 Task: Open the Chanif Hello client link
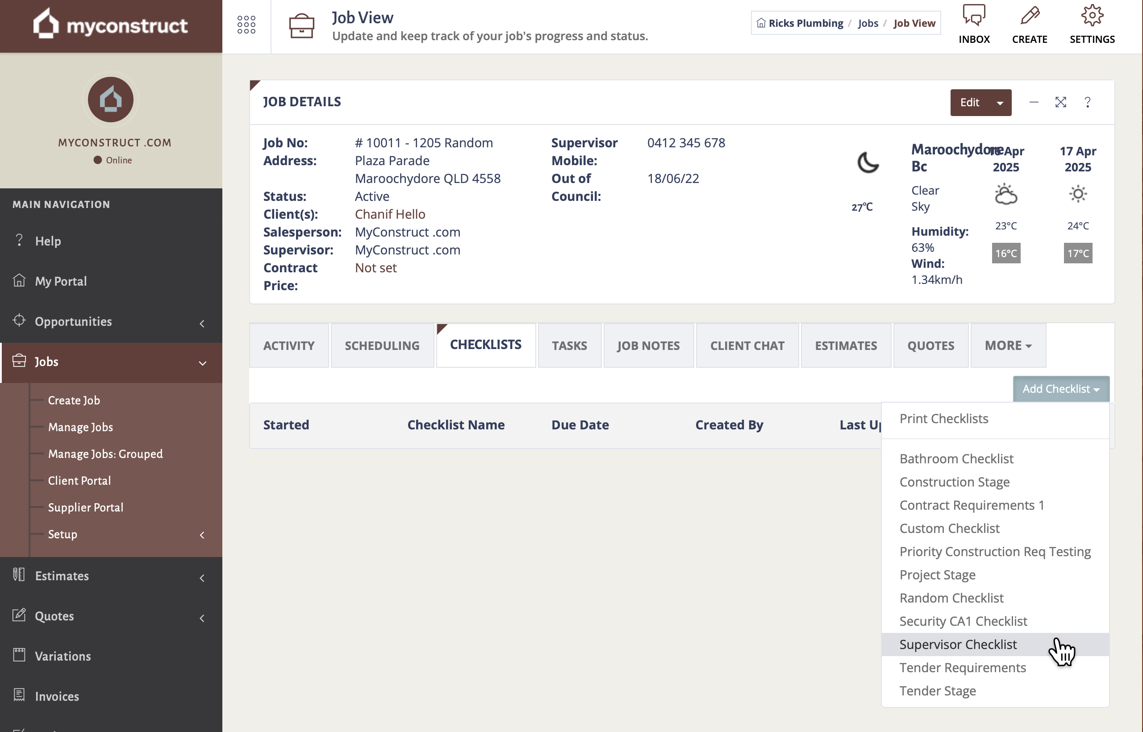tap(390, 214)
